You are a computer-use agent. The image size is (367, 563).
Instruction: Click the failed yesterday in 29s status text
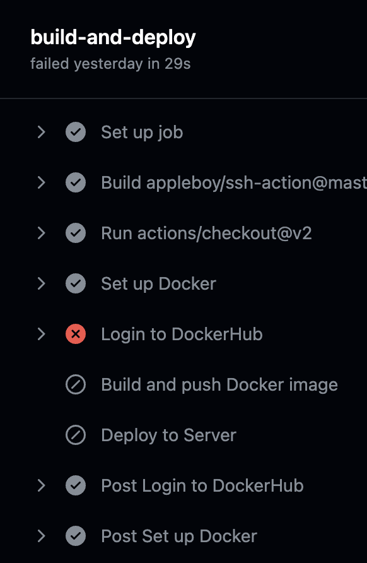click(x=110, y=63)
